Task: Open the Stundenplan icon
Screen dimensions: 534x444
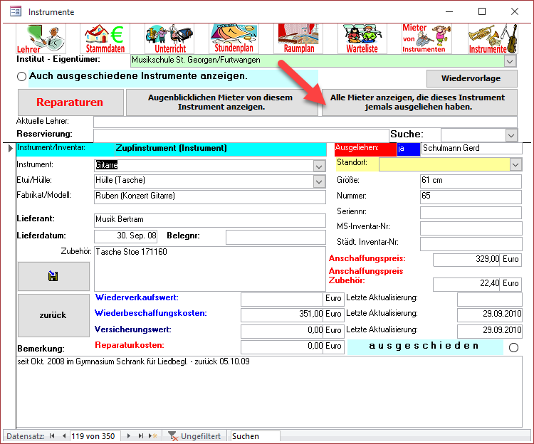Action: pos(234,38)
